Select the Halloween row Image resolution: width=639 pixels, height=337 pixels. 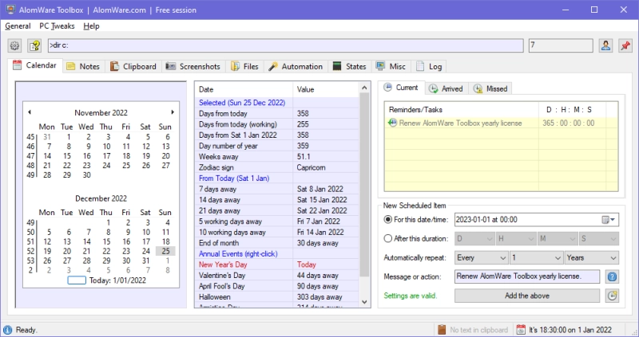[277, 297]
